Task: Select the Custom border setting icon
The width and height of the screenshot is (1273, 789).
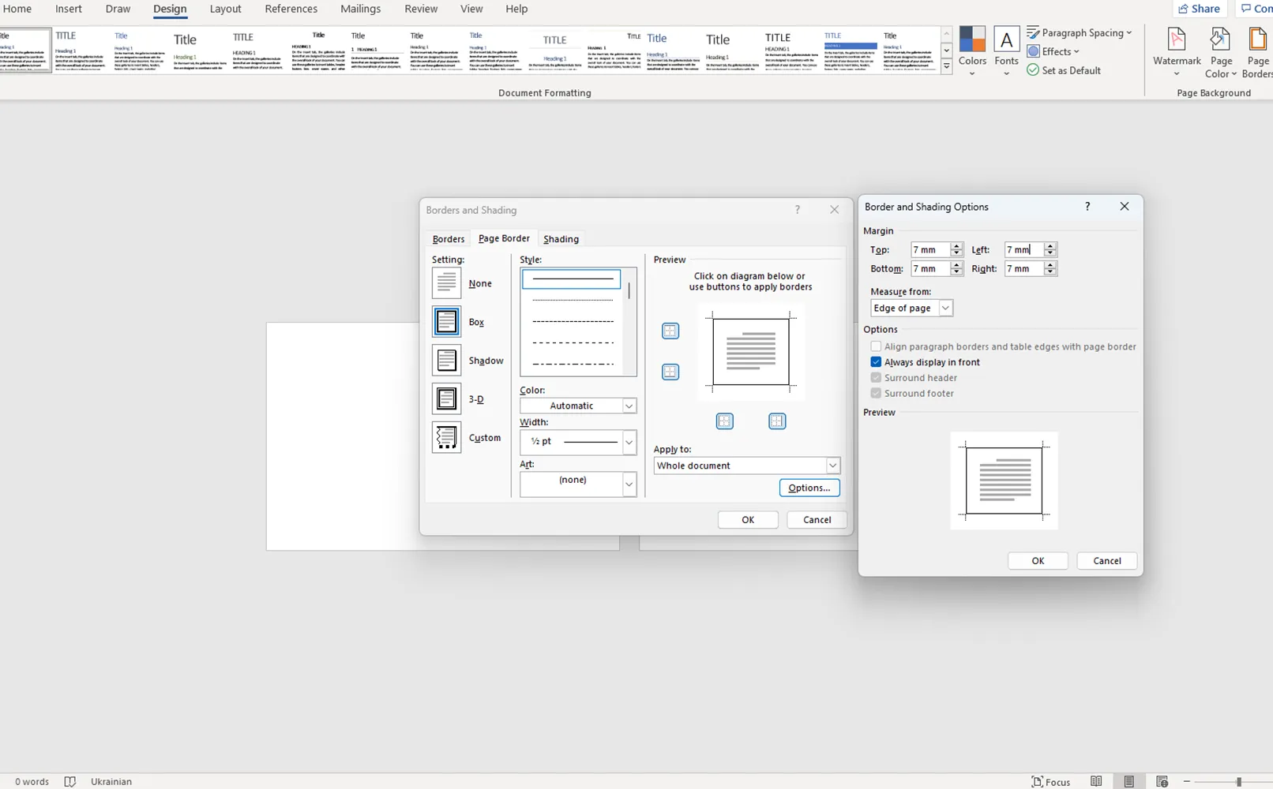Action: (446, 437)
